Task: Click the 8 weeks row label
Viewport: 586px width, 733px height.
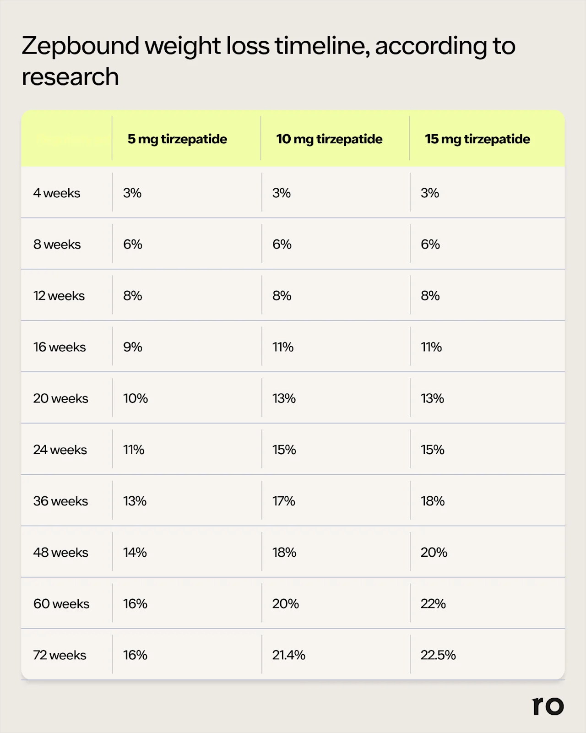Action: pos(57,244)
